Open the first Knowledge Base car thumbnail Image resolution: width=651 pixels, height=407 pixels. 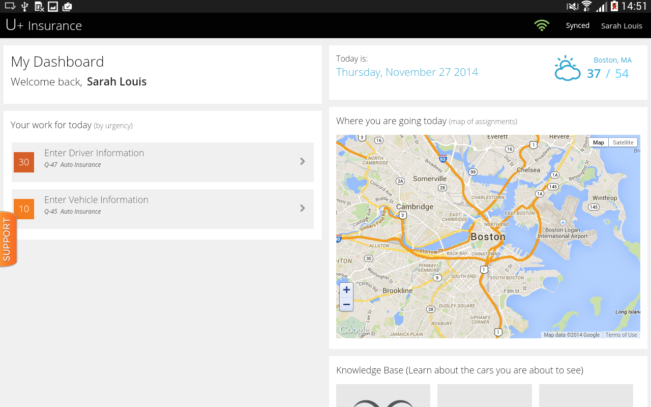(x=383, y=396)
